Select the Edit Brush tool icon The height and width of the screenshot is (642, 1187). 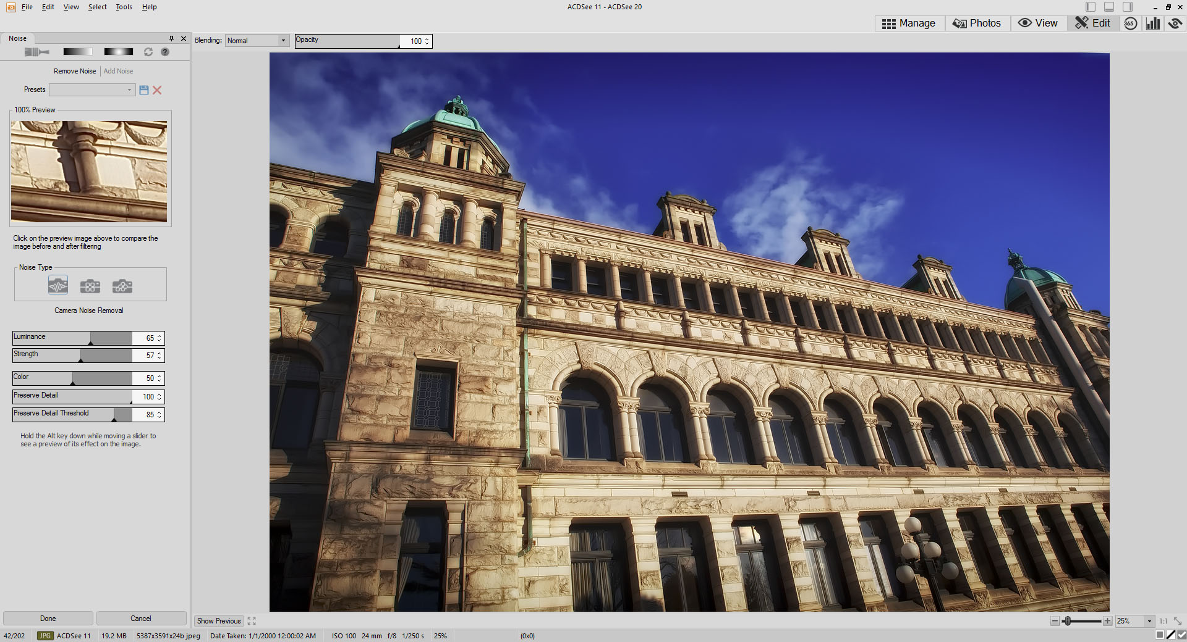point(36,52)
